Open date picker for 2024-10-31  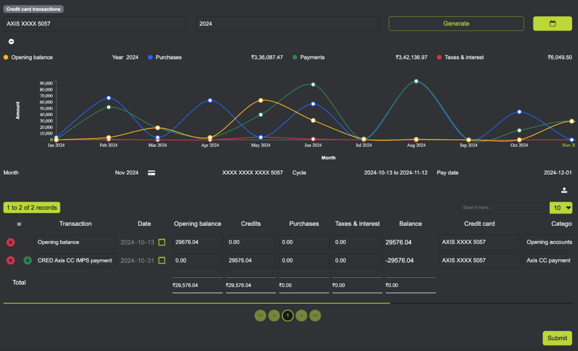click(x=162, y=260)
